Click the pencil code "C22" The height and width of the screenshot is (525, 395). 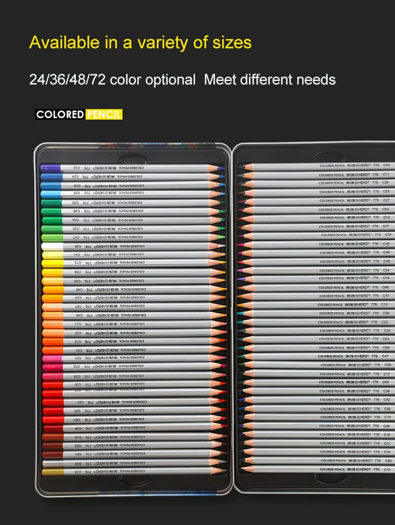coord(385,322)
